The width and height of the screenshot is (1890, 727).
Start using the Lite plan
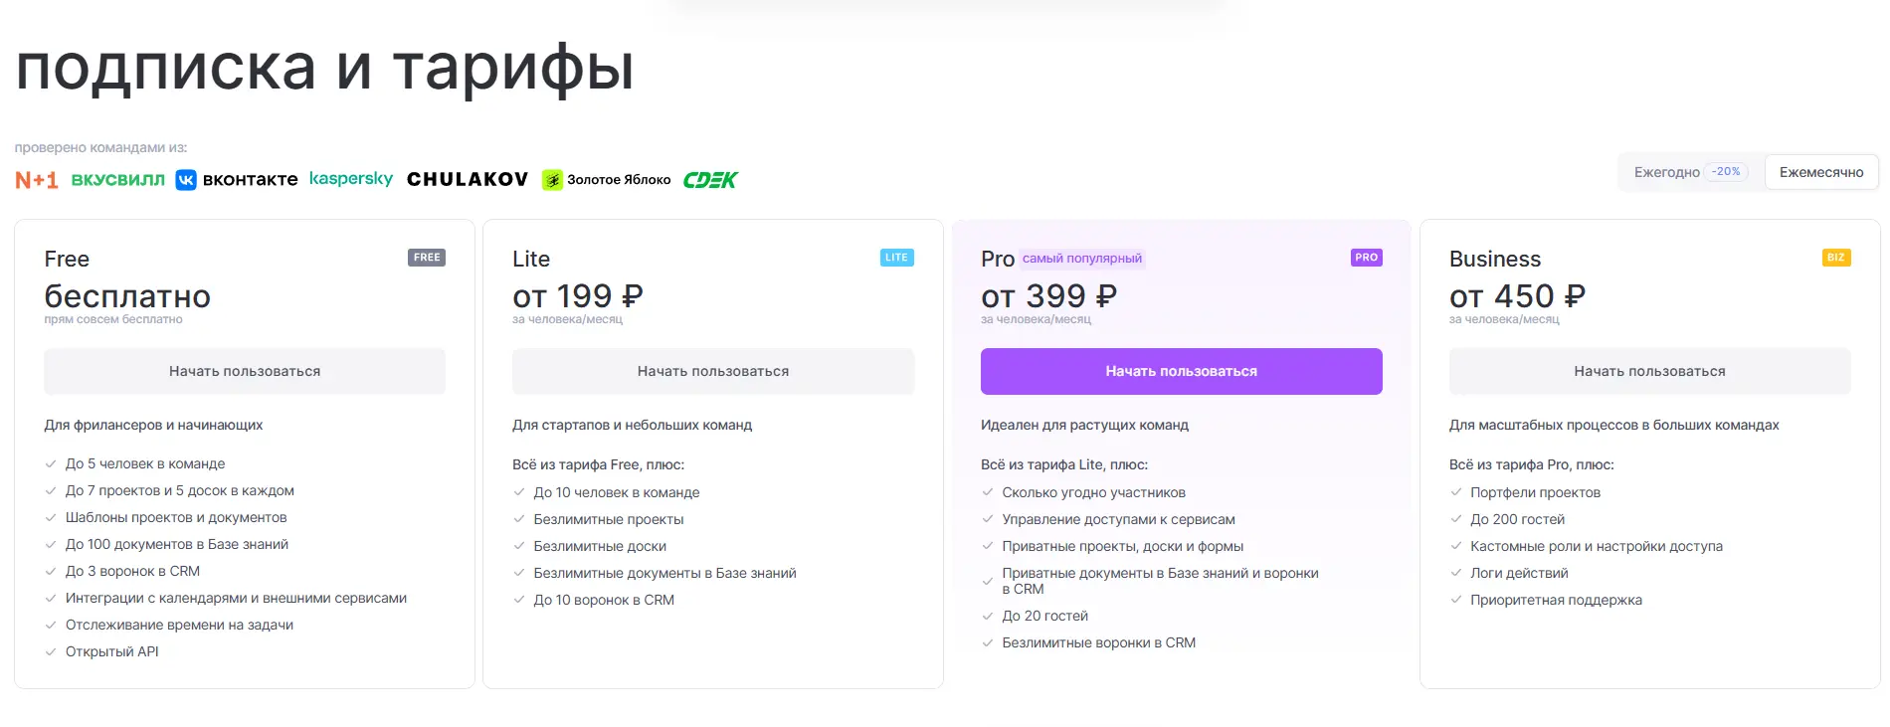712,371
